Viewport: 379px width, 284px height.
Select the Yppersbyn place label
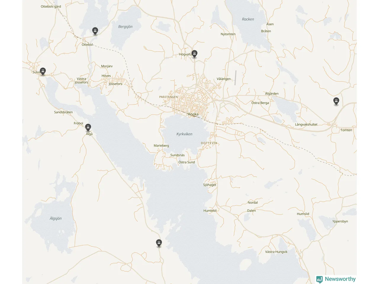click(x=340, y=221)
